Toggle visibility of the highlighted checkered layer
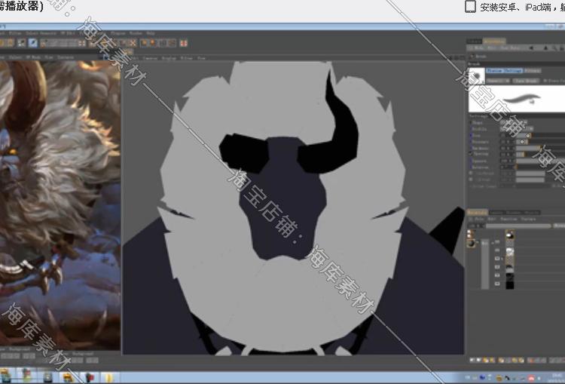The image size is (565, 384). coord(498,259)
